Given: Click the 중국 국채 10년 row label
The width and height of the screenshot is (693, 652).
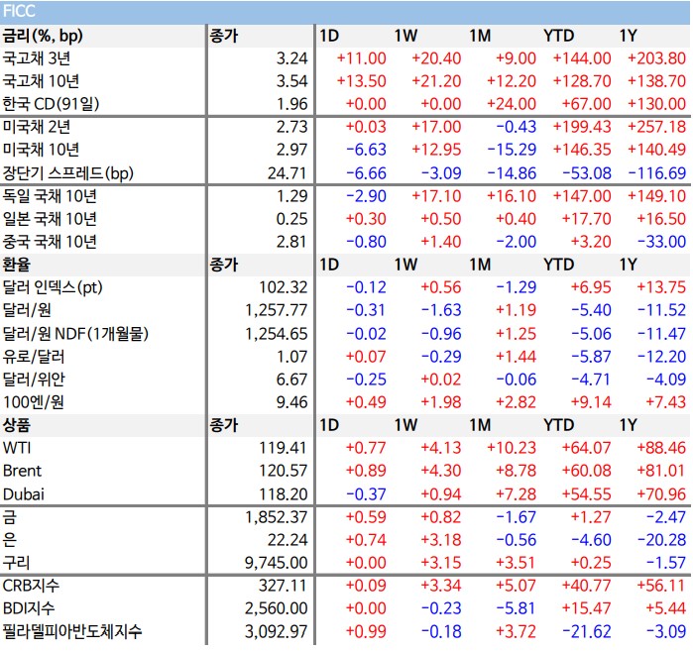Looking at the screenshot, I should pyautogui.click(x=50, y=242).
